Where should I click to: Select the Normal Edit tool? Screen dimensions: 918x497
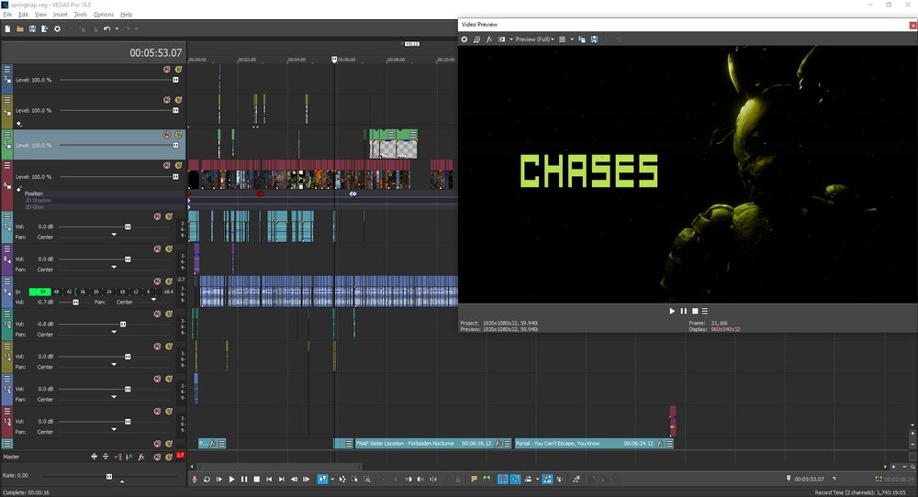[x=322, y=480]
